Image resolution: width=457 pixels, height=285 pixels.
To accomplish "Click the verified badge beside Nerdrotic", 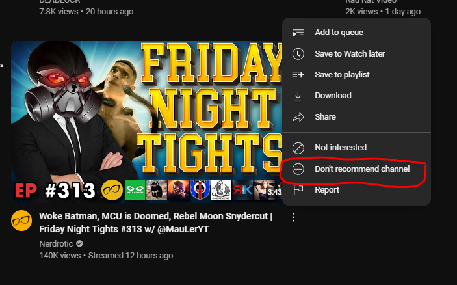I will click(79, 243).
